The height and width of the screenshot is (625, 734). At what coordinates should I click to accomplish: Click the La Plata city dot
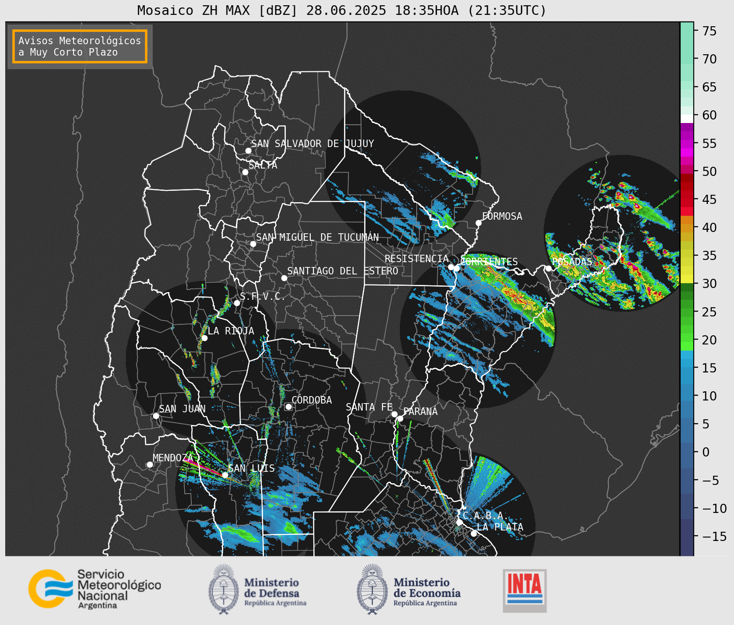pyautogui.click(x=474, y=534)
